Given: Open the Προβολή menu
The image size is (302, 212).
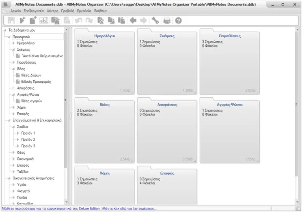Looking at the screenshot, I should (68, 11).
